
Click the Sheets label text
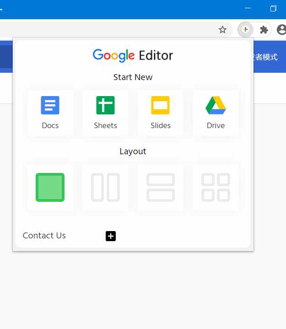tap(105, 125)
